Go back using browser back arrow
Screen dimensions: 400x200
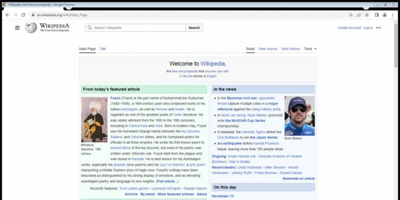pos(7,15)
